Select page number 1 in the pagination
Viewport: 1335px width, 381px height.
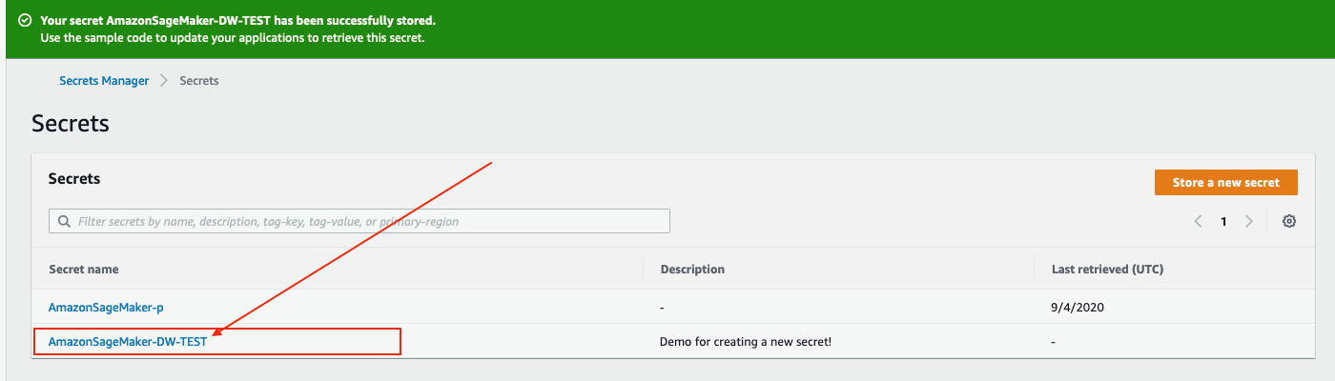1223,221
